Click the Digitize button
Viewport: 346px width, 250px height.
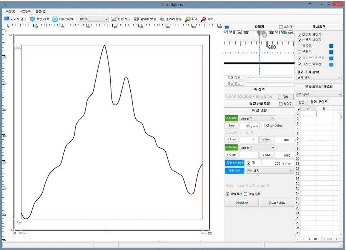[x=242, y=203]
